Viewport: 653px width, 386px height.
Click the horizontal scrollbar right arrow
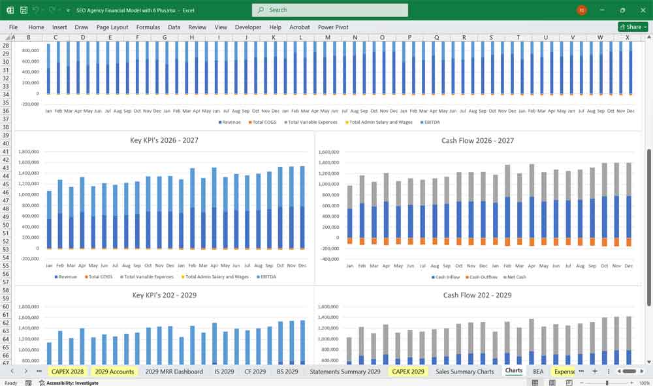point(642,371)
